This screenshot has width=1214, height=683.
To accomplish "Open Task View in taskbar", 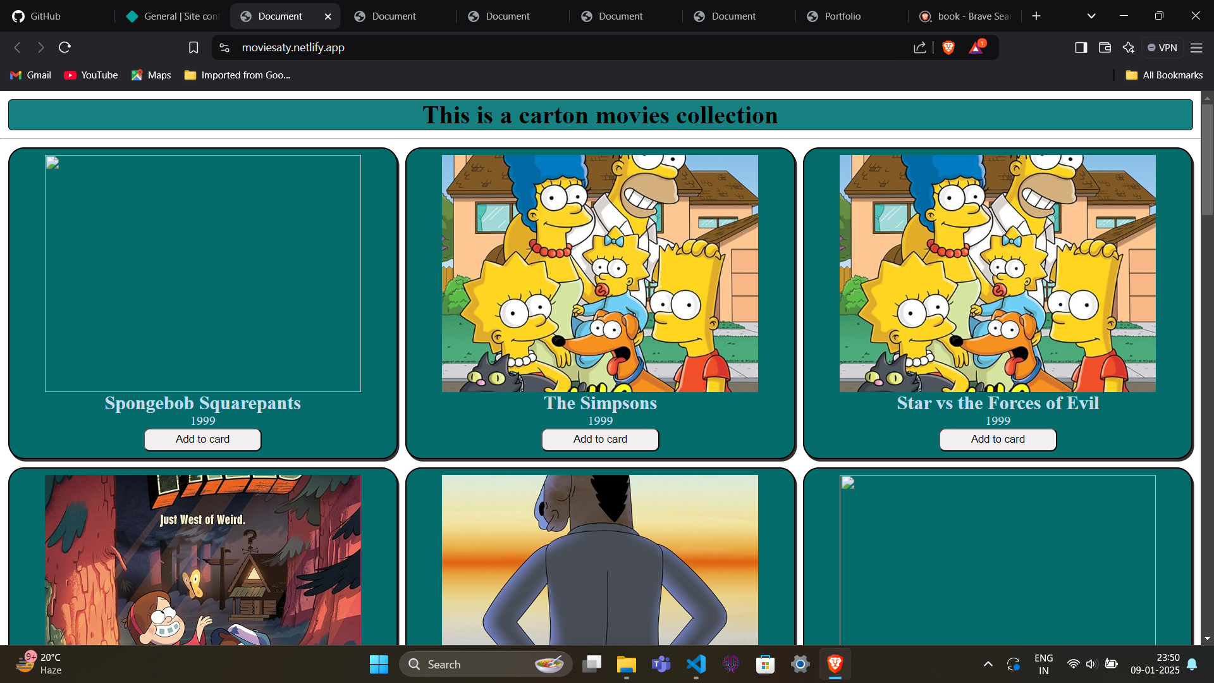I will click(x=592, y=664).
